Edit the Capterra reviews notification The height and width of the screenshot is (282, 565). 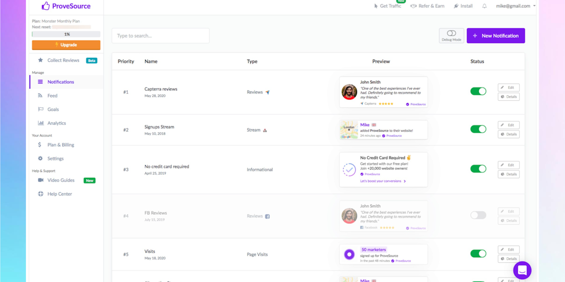tap(509, 88)
